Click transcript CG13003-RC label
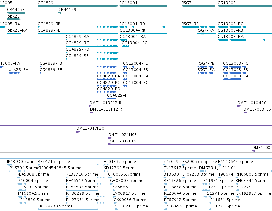This screenshot has height=211, width=272. [230, 24]
